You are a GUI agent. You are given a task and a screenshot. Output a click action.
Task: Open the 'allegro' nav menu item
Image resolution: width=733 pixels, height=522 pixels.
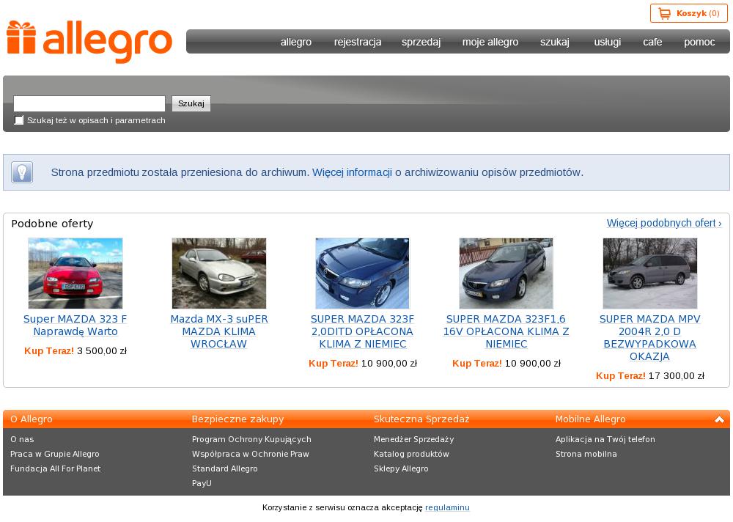click(x=296, y=42)
